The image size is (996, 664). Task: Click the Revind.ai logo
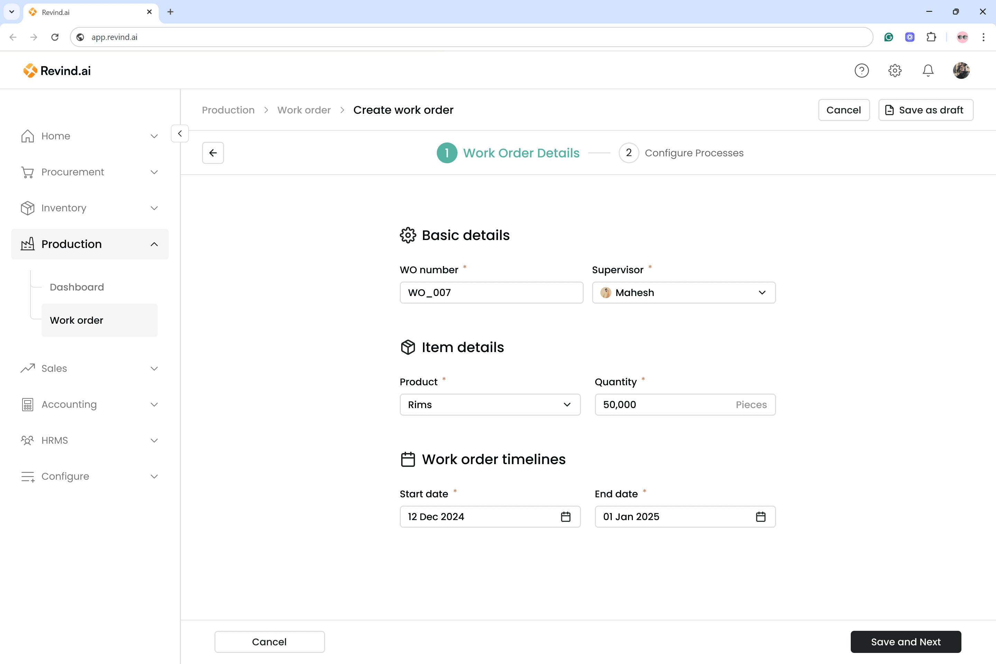[57, 71]
